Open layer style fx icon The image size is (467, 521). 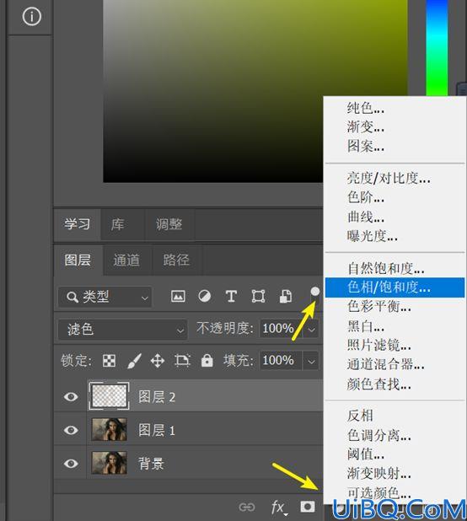[x=278, y=508]
